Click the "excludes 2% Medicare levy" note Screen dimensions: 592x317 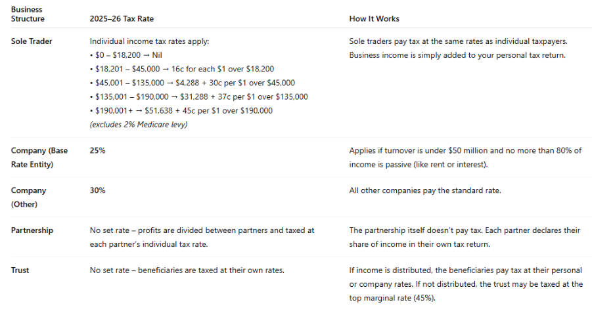[x=138, y=124]
